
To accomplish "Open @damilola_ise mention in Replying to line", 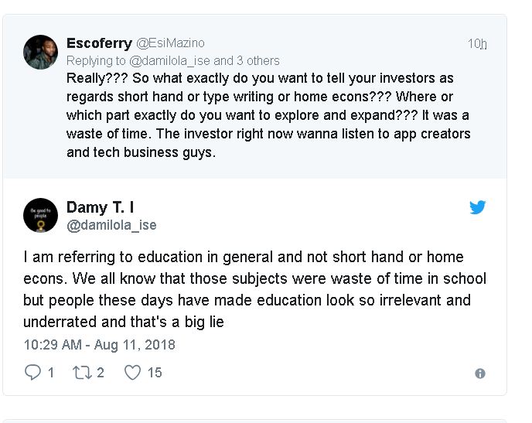I will [173, 60].
